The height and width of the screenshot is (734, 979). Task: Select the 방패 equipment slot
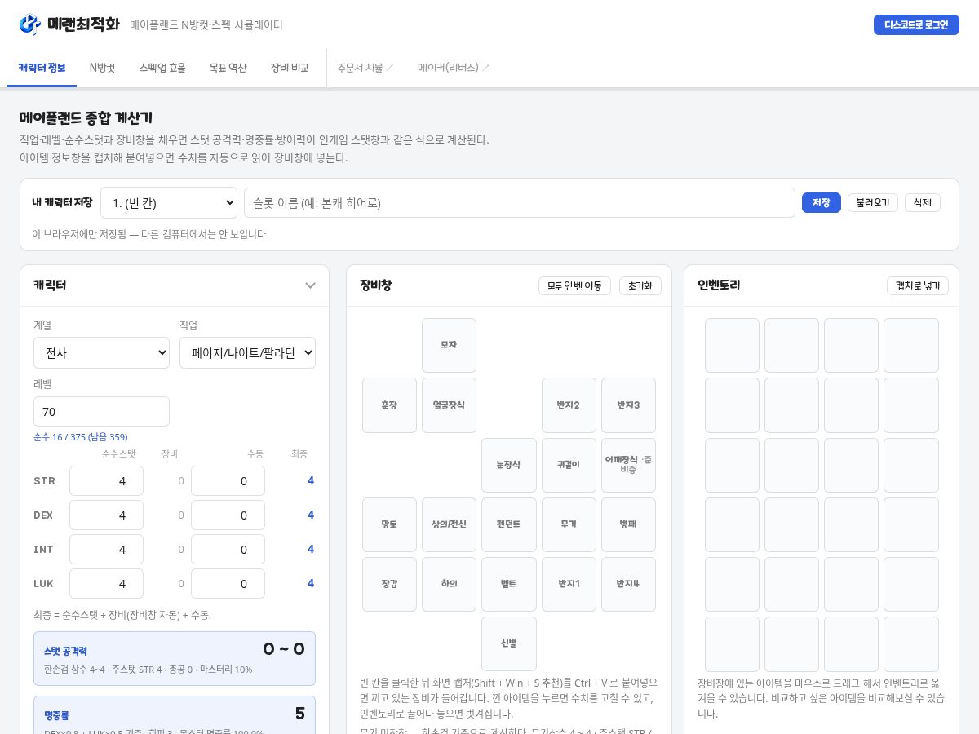coord(628,524)
